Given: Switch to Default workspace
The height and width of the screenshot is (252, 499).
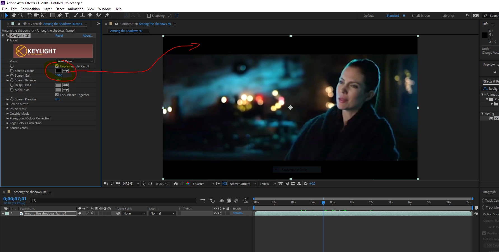Looking at the screenshot, I should click(x=369, y=16).
